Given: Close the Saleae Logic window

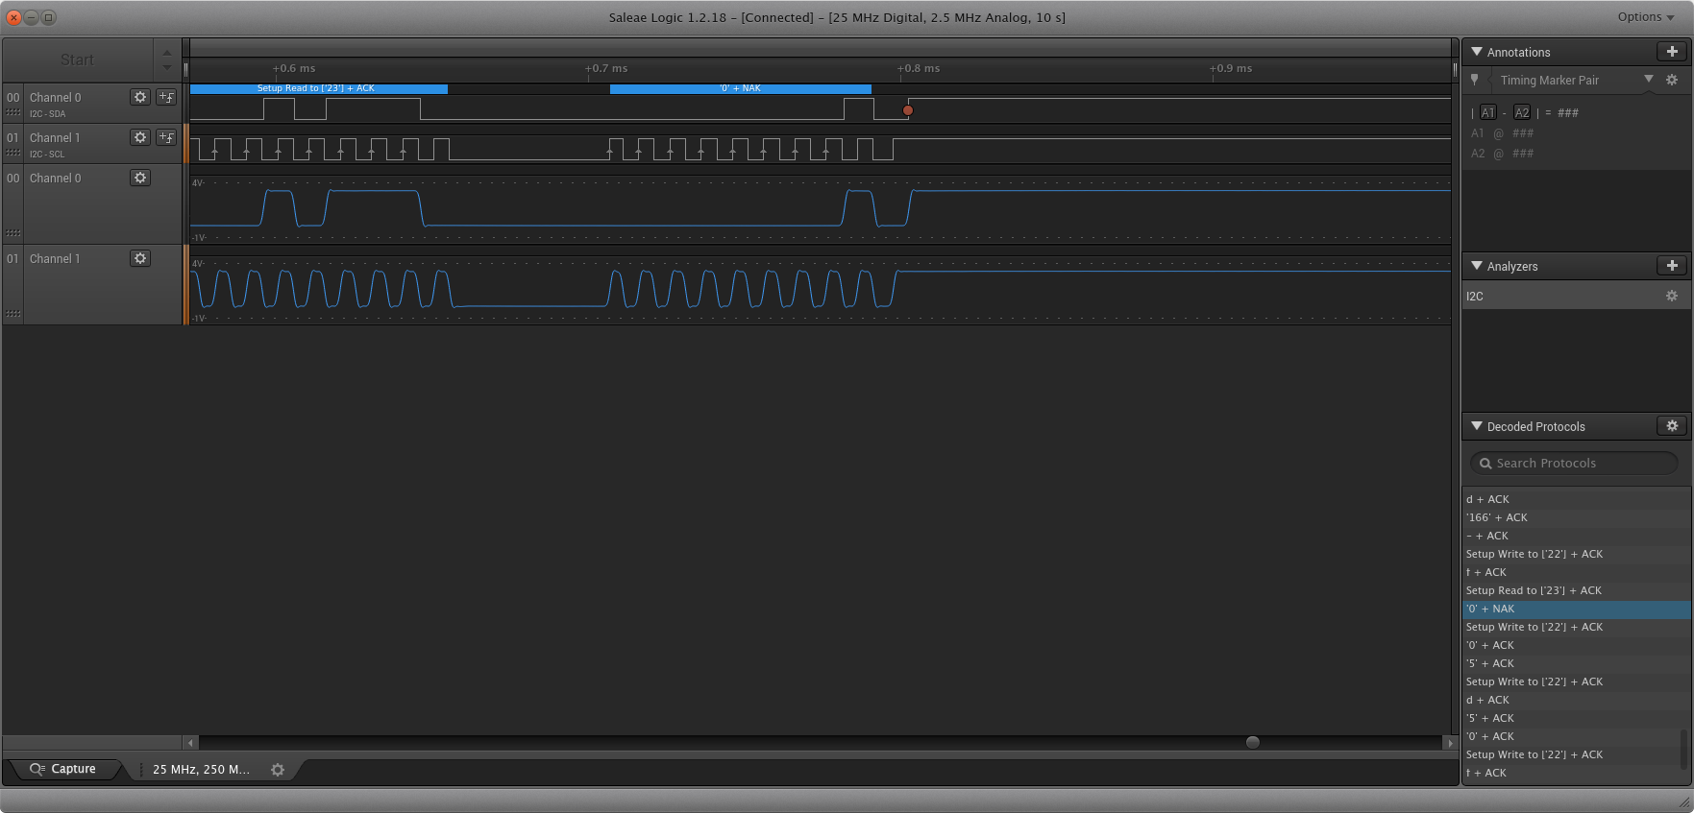Looking at the screenshot, I should coord(14,17).
